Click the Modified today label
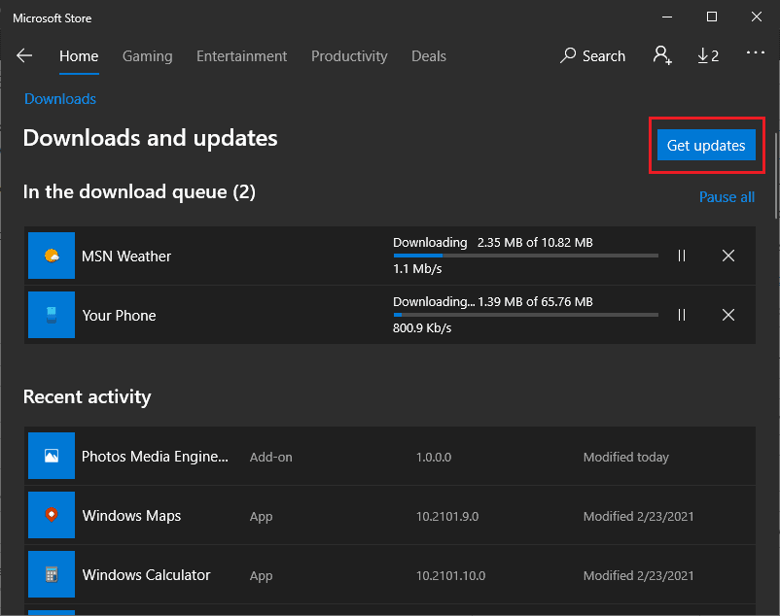This screenshot has height=616, width=780. 625,457
